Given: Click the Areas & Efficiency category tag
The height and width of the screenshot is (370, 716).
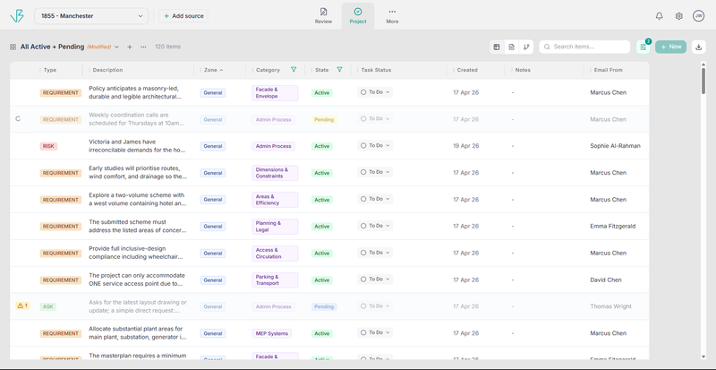Looking at the screenshot, I should [275, 200].
